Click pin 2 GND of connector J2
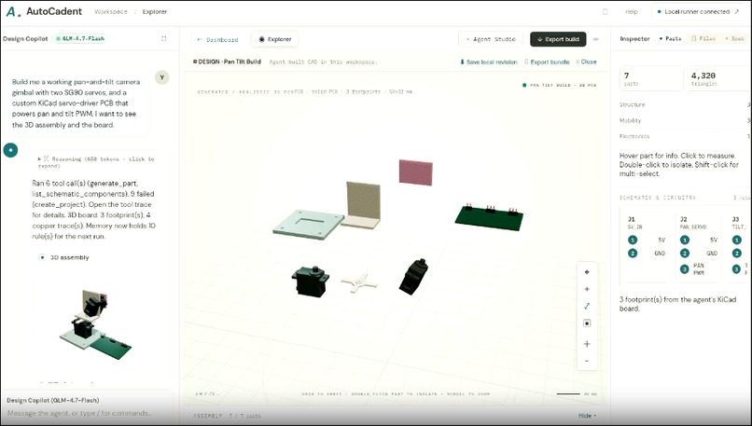The image size is (752, 426). [x=699, y=253]
